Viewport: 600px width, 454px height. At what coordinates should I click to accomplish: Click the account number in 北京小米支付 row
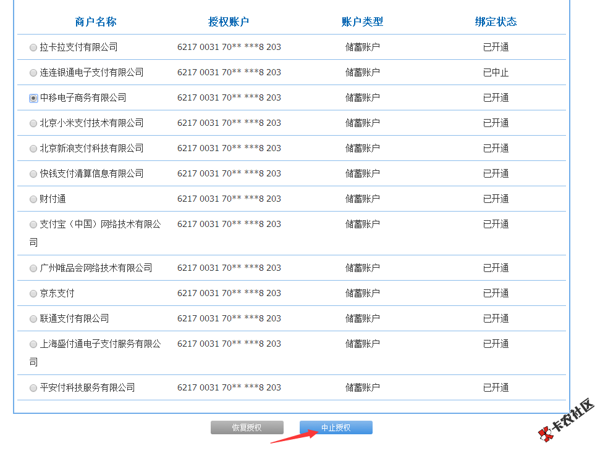tap(229, 123)
